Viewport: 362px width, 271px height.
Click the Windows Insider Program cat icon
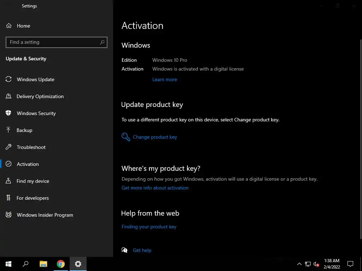click(x=8, y=215)
